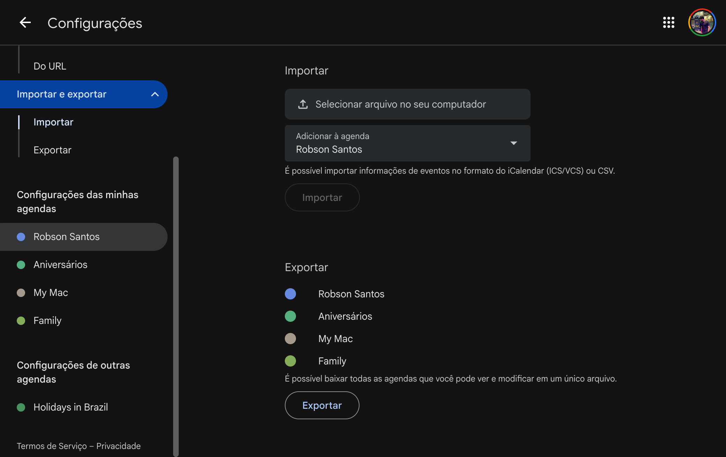This screenshot has height=457, width=726.
Task: Open the Google apps grid
Action: [668, 23]
